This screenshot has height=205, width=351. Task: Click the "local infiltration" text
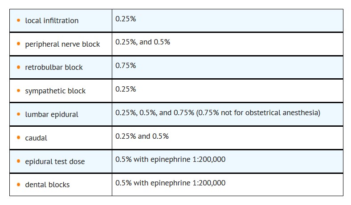pyautogui.click(x=52, y=20)
